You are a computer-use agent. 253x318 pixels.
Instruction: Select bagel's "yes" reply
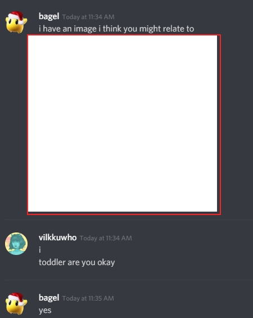click(x=45, y=311)
